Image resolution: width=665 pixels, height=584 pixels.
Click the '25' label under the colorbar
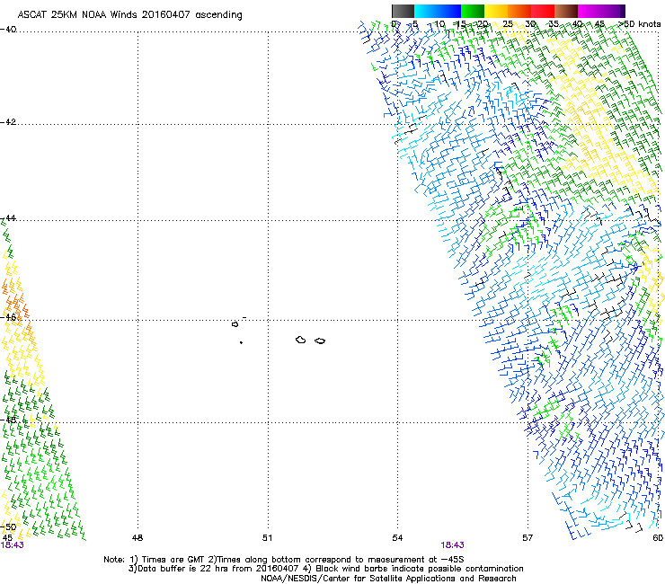(508, 24)
